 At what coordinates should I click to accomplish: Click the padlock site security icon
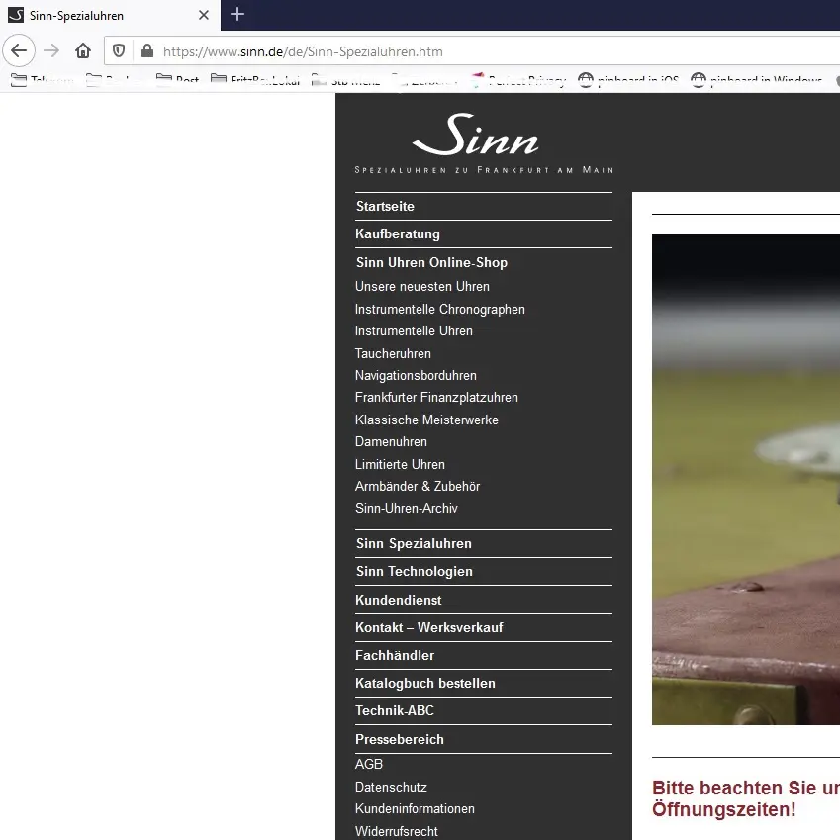click(x=147, y=51)
